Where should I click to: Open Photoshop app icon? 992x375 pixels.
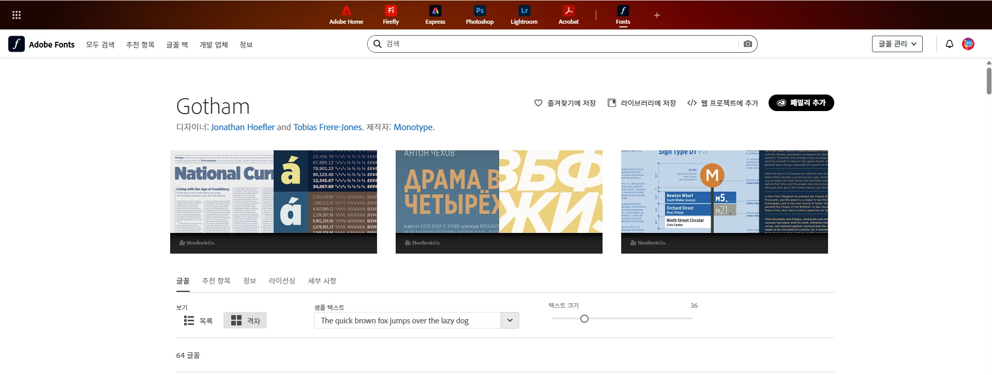pyautogui.click(x=479, y=15)
